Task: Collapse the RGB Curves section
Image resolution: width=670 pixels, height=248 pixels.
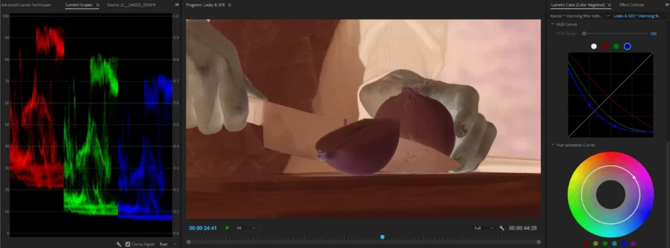Action: pos(552,24)
